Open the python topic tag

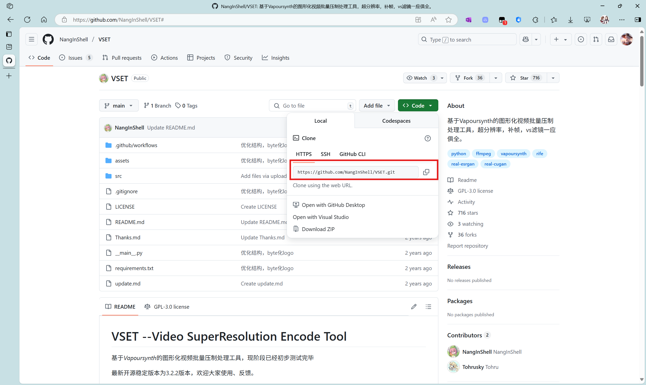coord(459,154)
